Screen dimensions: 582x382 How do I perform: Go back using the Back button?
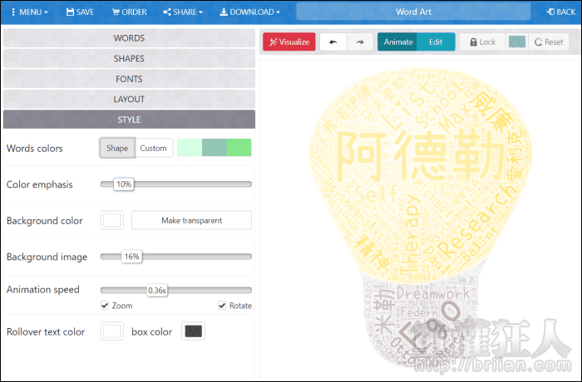tap(559, 12)
